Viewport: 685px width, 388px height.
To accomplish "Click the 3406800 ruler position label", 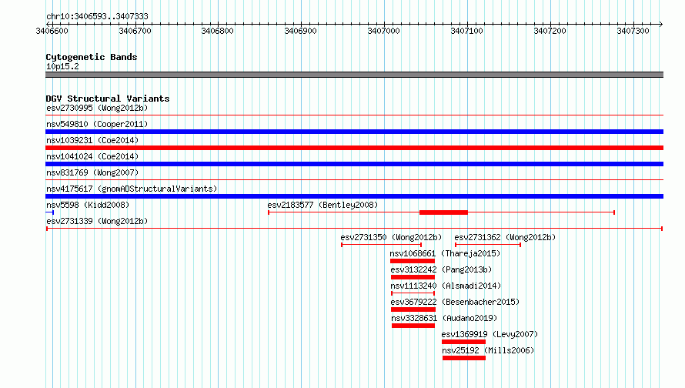I will (x=218, y=31).
